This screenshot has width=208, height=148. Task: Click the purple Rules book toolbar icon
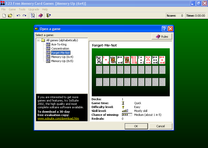41,16
